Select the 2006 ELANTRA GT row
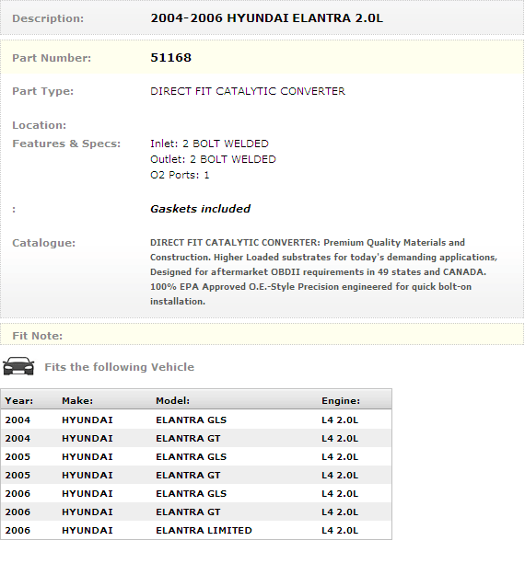 pyautogui.click(x=196, y=512)
